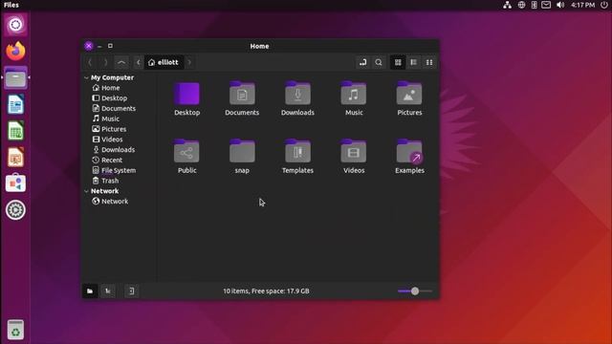Open the clock showing 4:17 PM
Image resolution: width=612 pixels, height=344 pixels.
582,5
